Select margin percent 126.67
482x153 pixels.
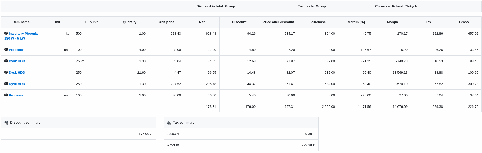(x=366, y=50)
